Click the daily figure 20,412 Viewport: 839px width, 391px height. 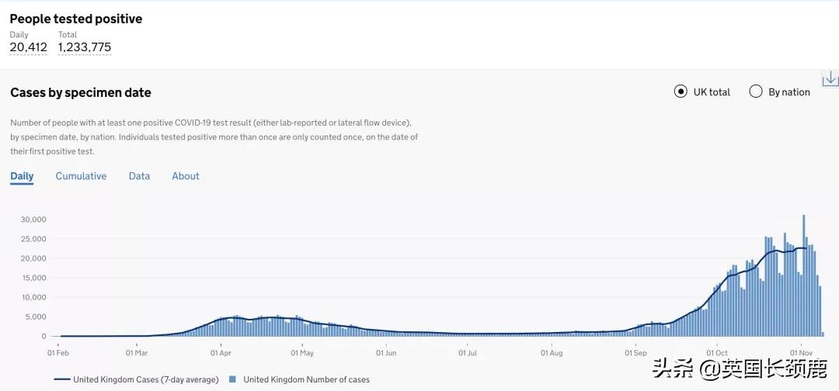click(28, 47)
